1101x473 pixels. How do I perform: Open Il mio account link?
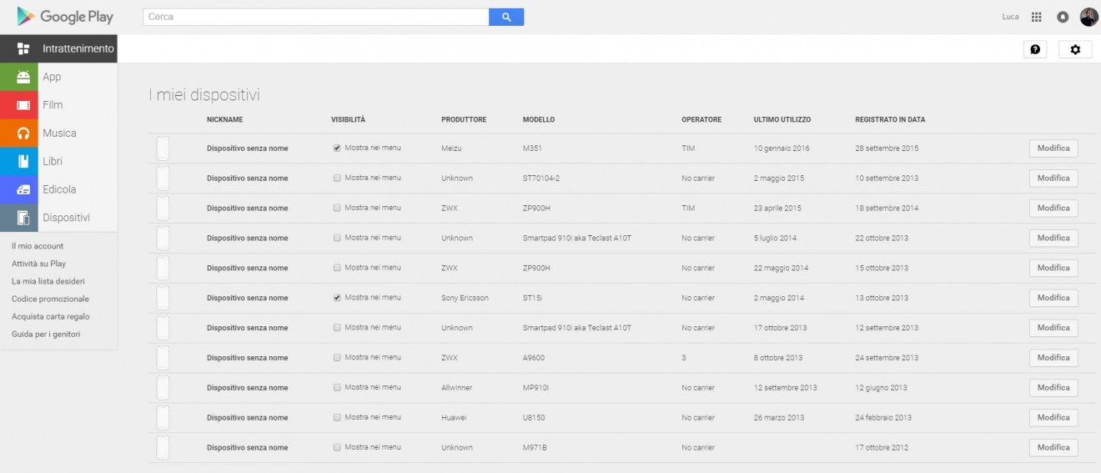38,246
